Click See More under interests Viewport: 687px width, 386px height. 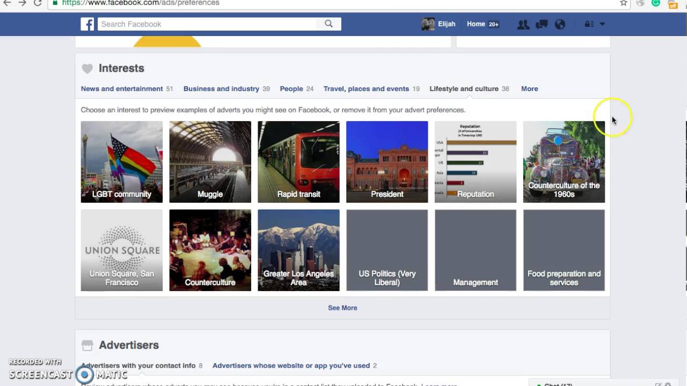pos(342,308)
